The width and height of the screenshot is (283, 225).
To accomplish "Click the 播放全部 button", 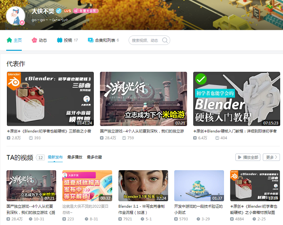I will [x=247, y=157].
